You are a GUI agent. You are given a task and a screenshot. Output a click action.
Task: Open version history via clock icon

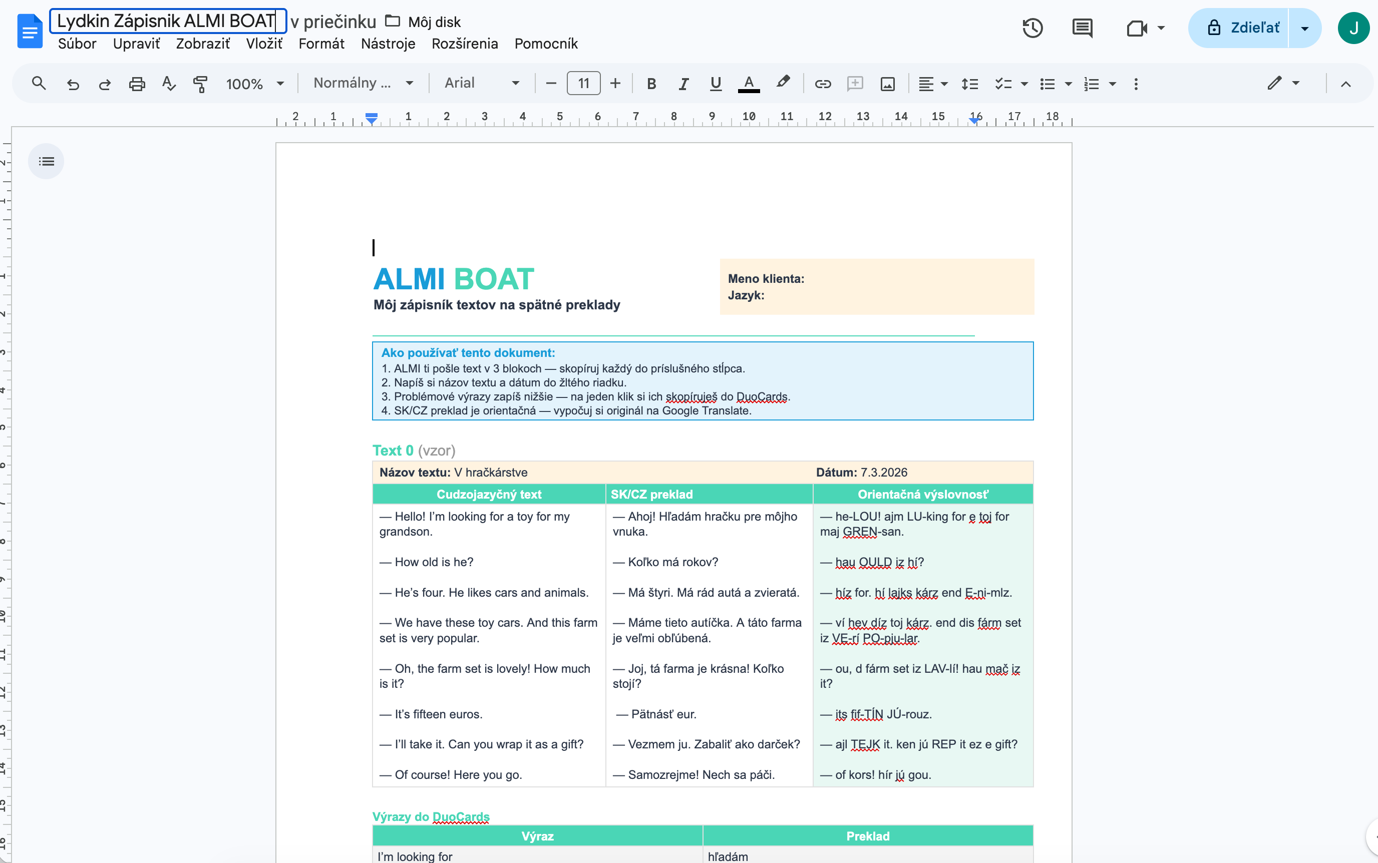pyautogui.click(x=1032, y=28)
